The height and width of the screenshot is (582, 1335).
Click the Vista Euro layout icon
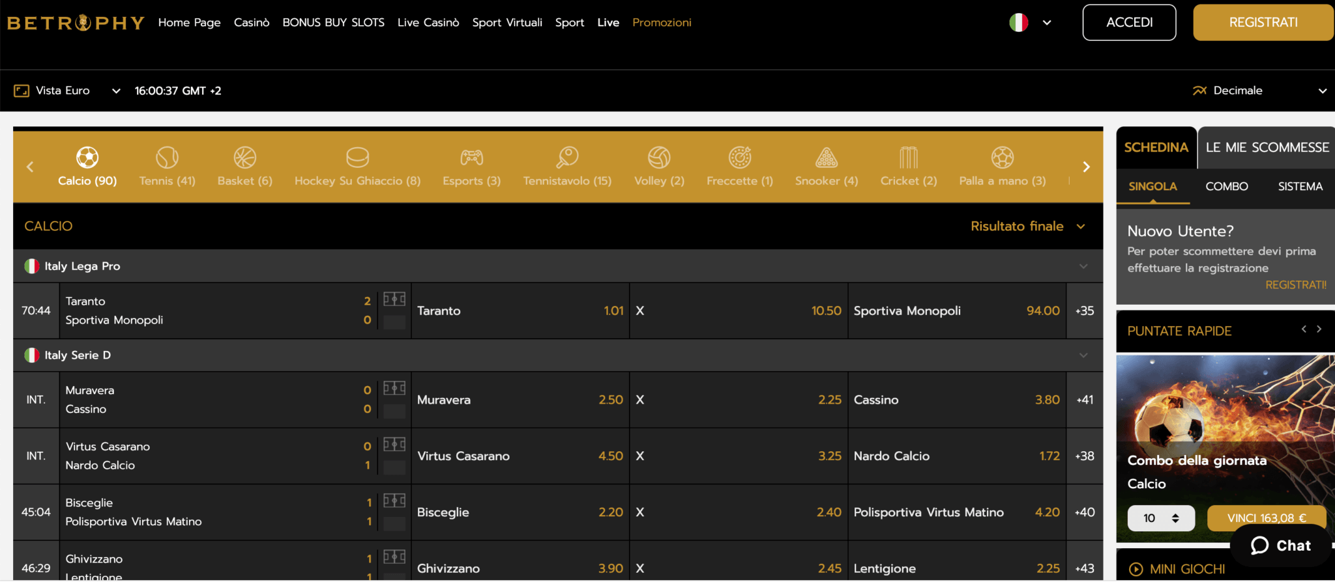[x=22, y=90]
